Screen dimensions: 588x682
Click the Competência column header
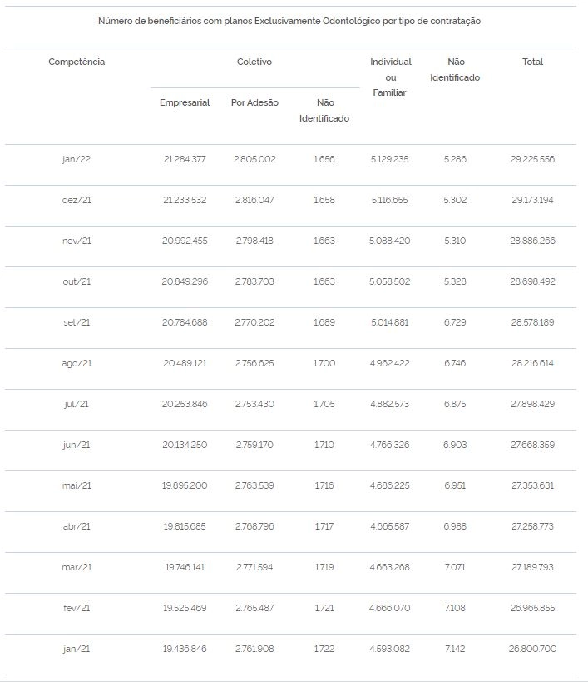tap(77, 62)
